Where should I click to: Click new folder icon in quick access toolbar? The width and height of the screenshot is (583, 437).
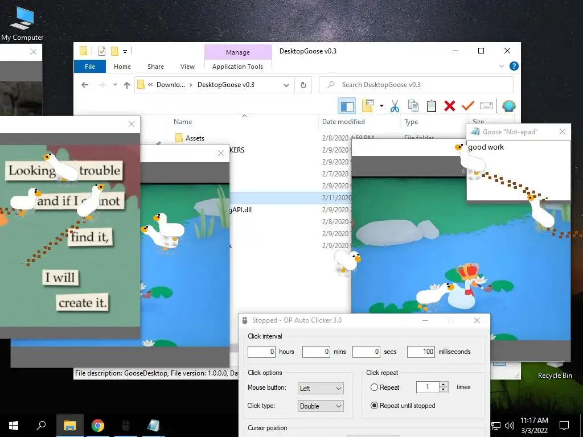[115, 51]
